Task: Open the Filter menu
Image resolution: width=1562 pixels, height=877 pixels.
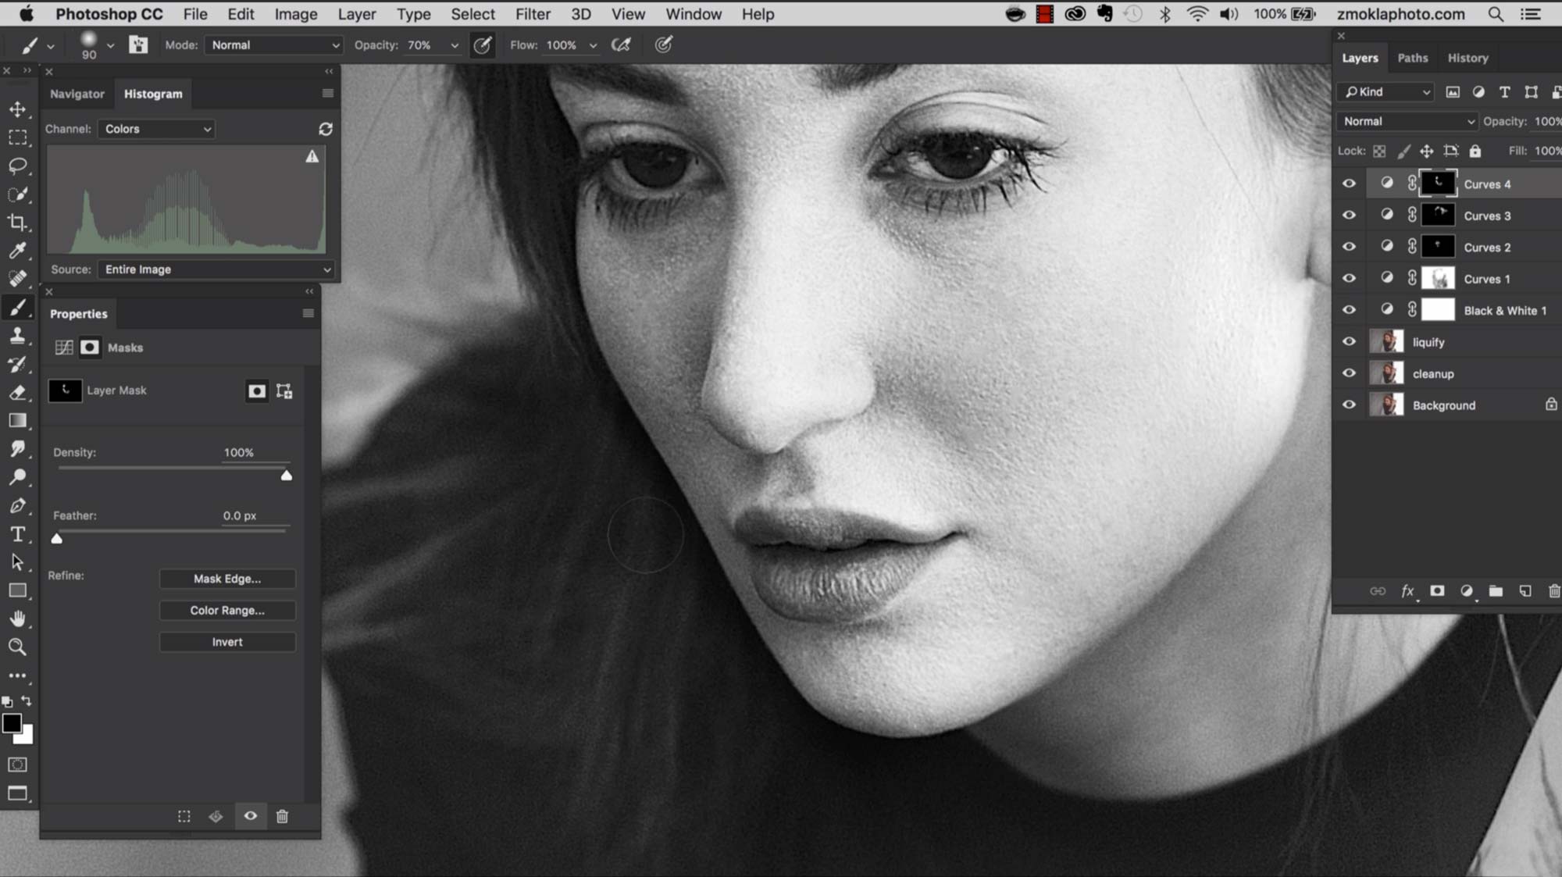Action: coord(533,14)
